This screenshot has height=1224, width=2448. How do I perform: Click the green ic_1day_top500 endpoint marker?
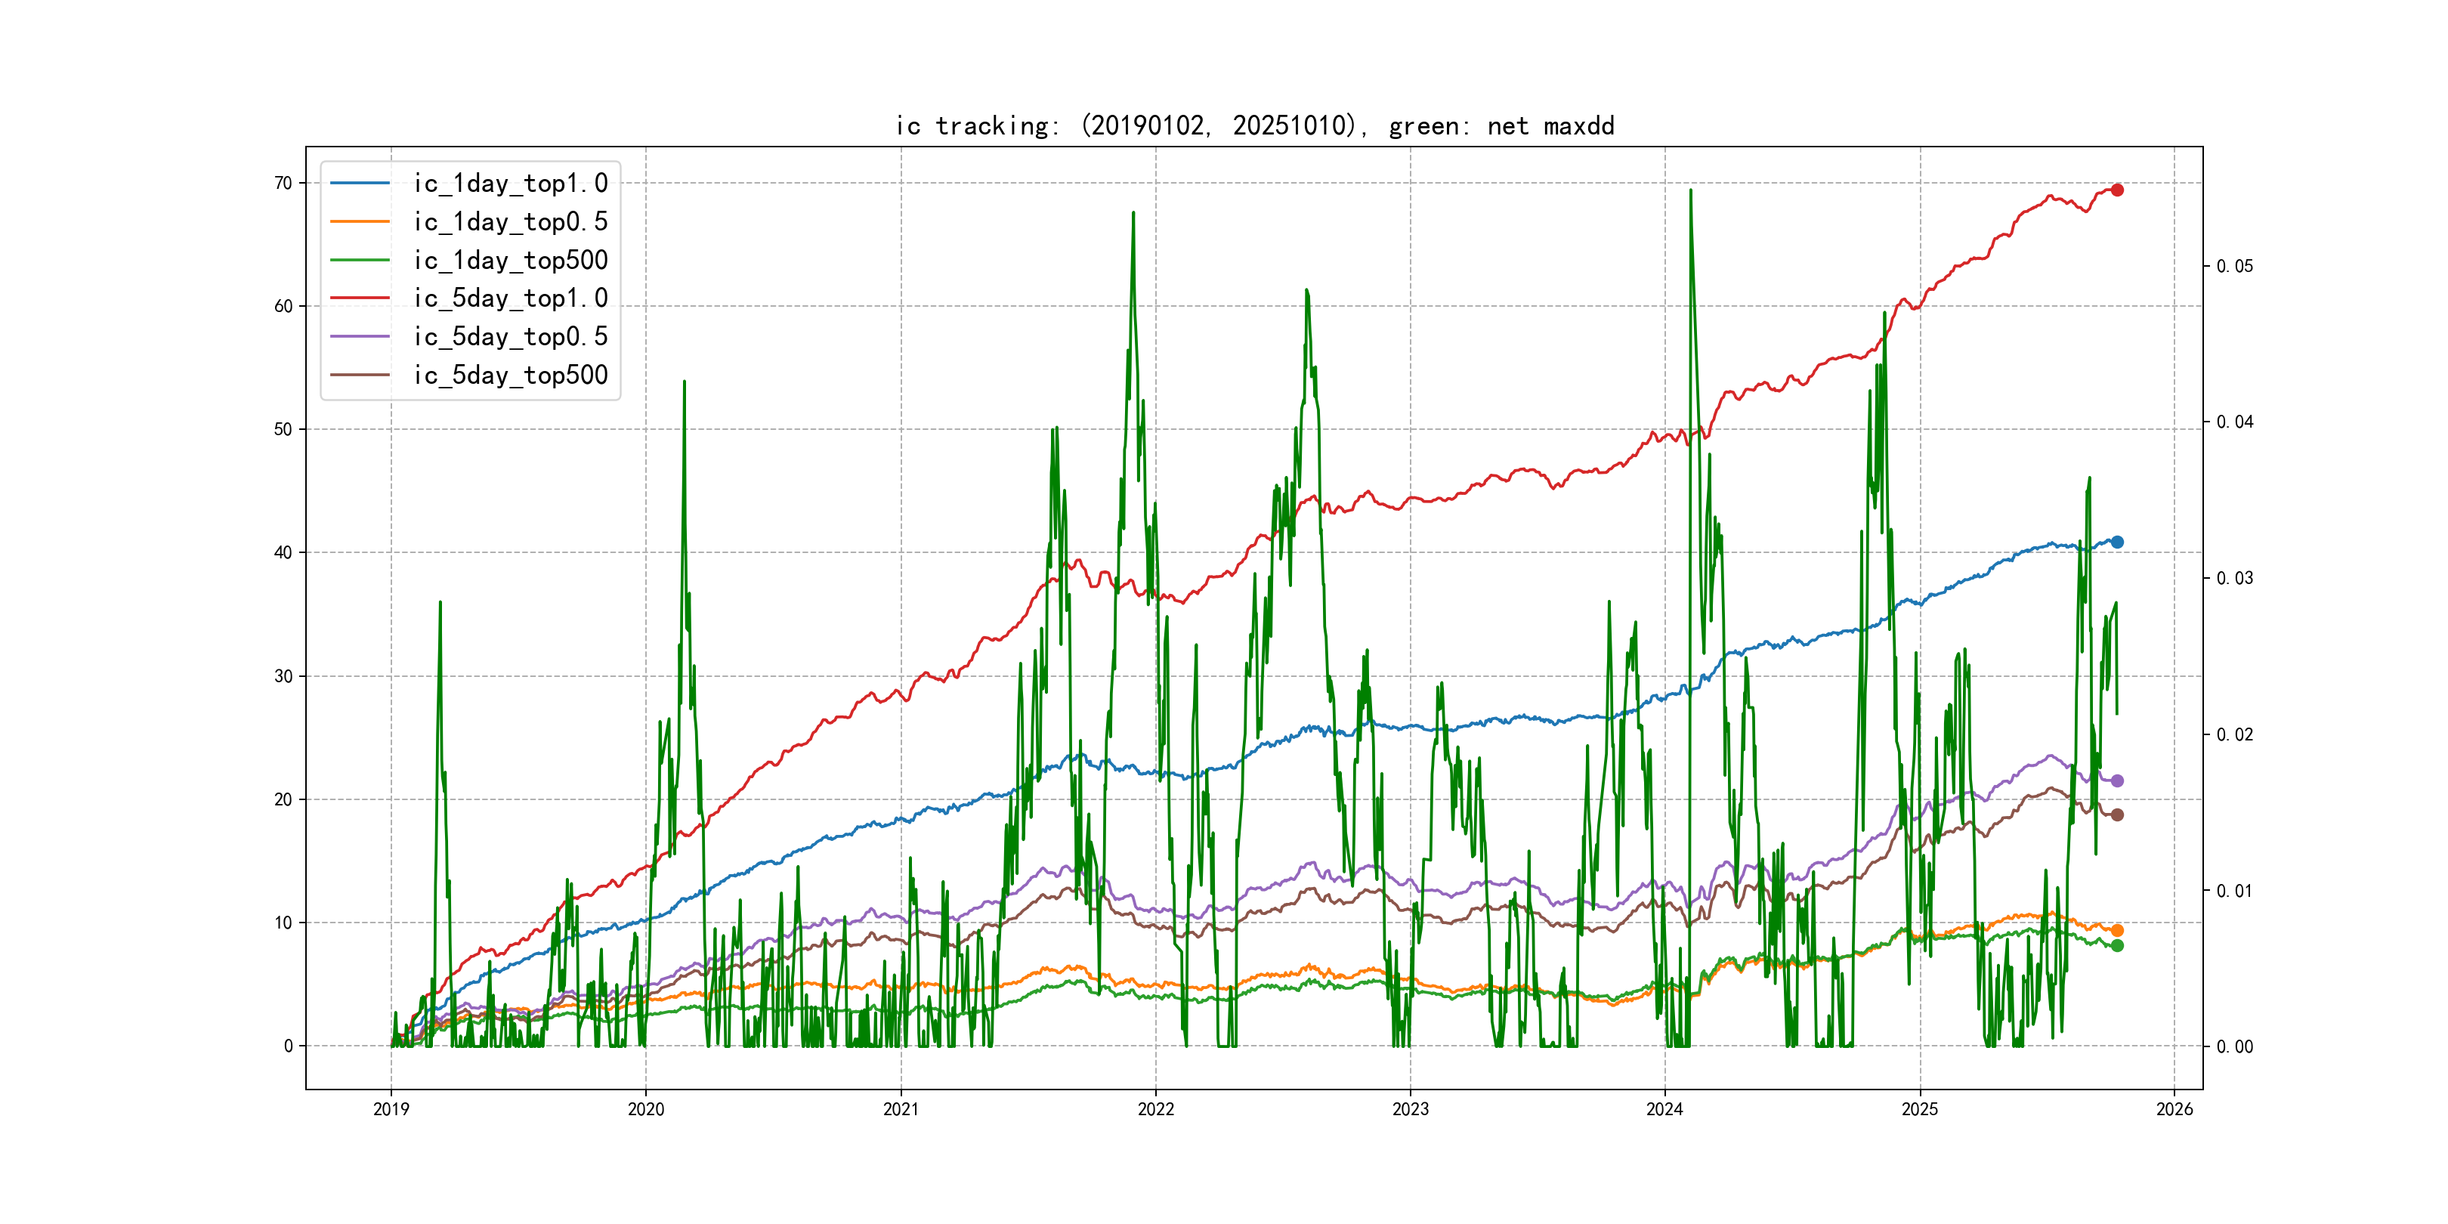2117,945
